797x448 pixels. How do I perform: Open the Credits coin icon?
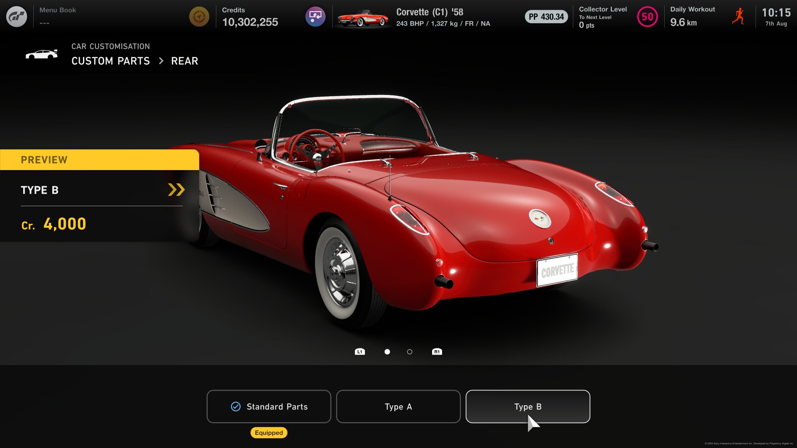[x=199, y=17]
